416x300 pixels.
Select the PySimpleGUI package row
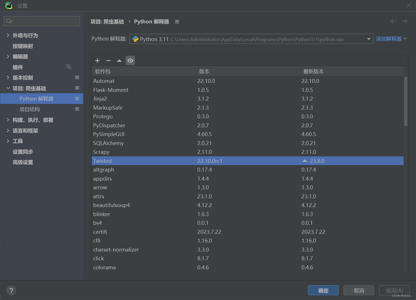pyautogui.click(x=248, y=134)
